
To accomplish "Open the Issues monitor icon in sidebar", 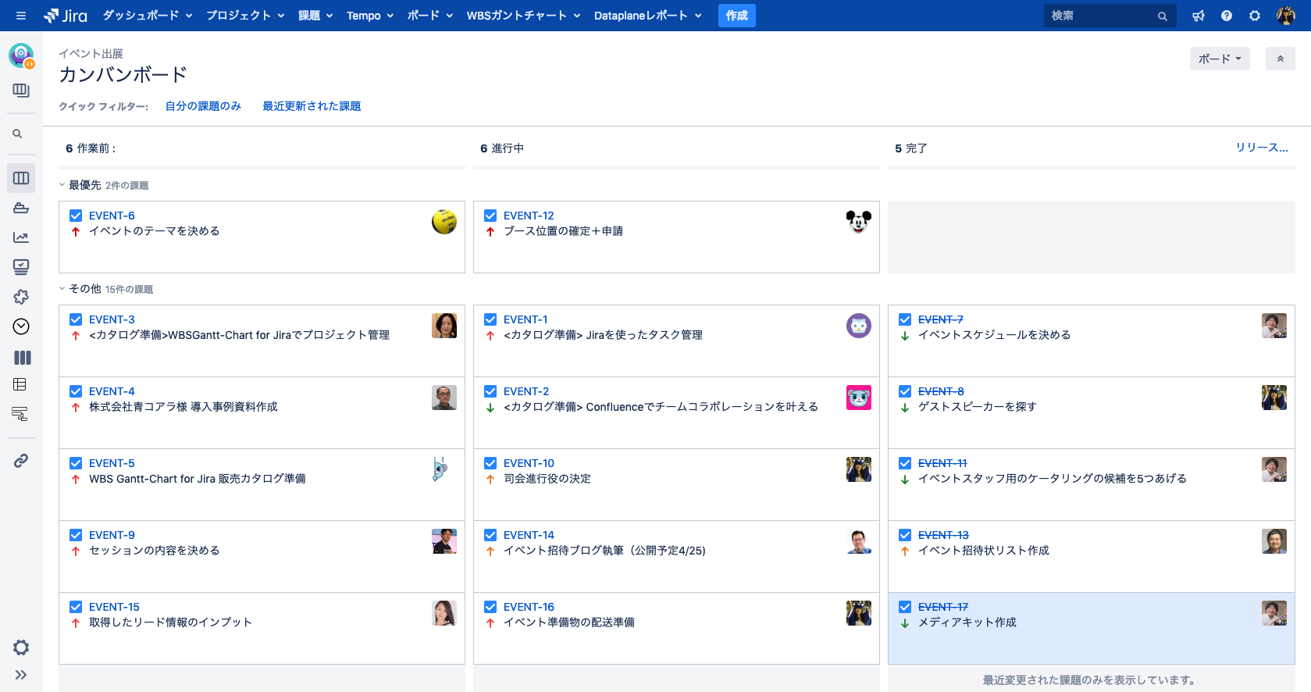I will (x=21, y=267).
